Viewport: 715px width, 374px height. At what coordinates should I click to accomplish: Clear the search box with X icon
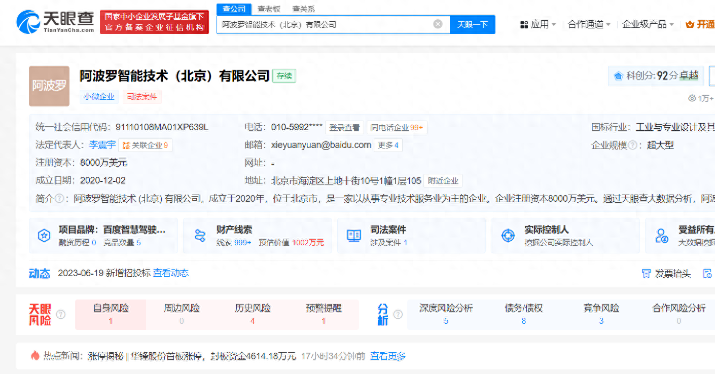[x=438, y=24]
